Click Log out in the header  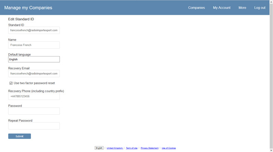260,8
